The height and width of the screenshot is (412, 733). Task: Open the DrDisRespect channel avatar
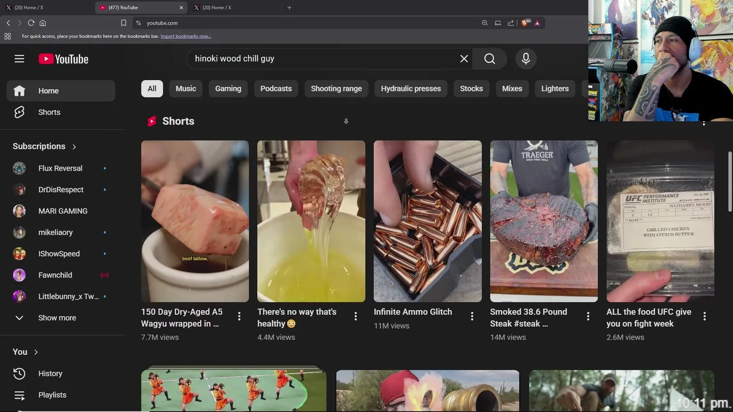[x=19, y=189]
